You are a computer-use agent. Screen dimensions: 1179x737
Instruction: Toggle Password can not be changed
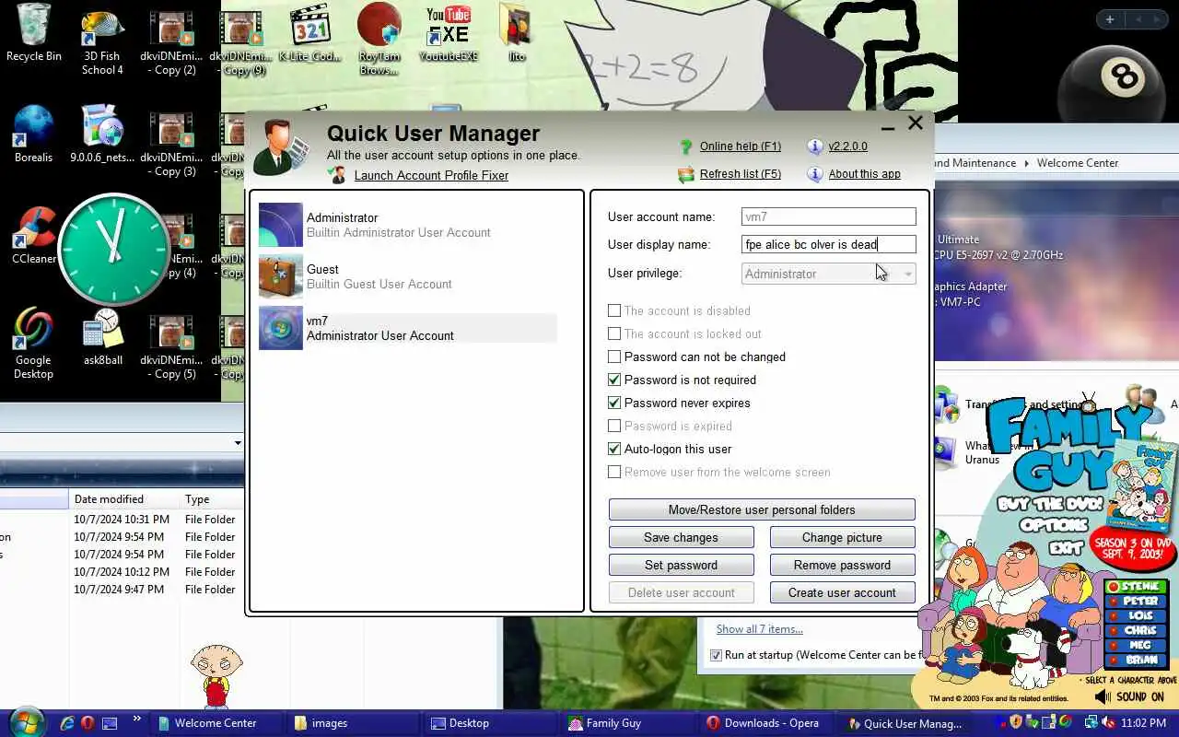614,357
